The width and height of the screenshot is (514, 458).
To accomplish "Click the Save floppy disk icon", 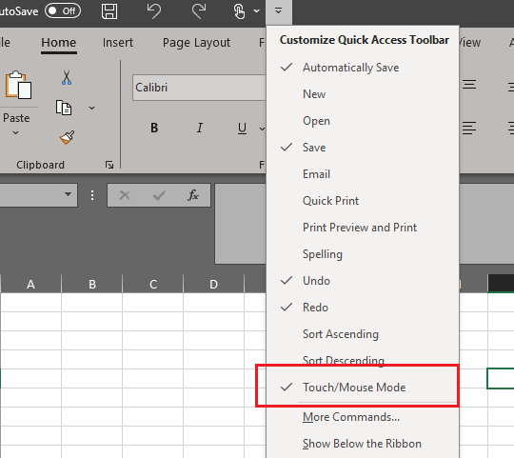I will click(x=109, y=11).
